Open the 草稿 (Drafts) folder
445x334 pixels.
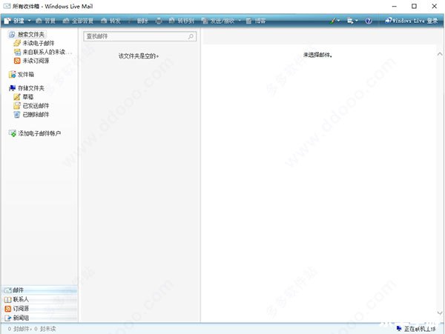(24, 97)
